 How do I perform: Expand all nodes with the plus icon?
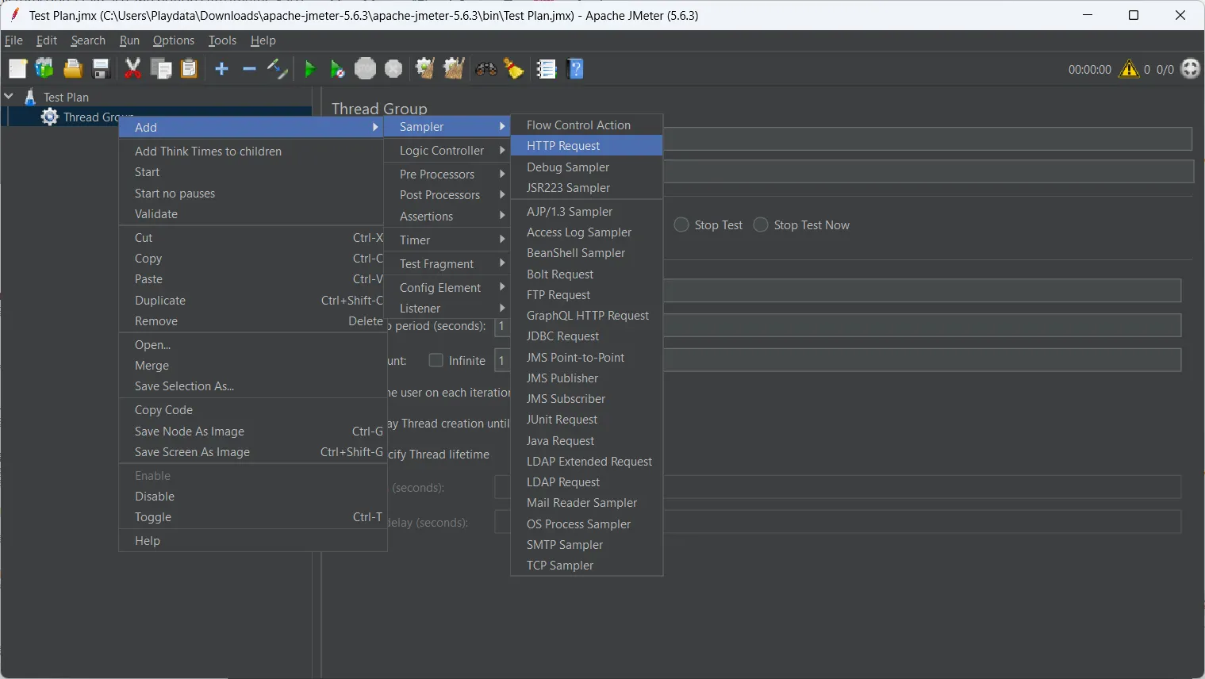pyautogui.click(x=221, y=69)
